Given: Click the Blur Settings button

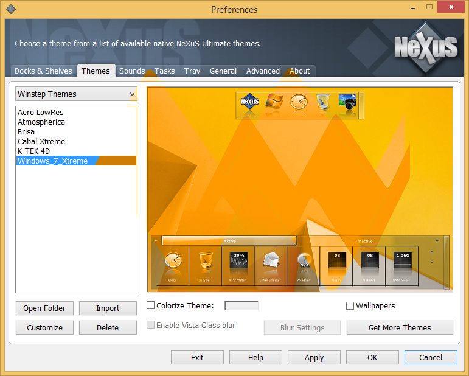Looking at the screenshot, I should click(302, 327).
